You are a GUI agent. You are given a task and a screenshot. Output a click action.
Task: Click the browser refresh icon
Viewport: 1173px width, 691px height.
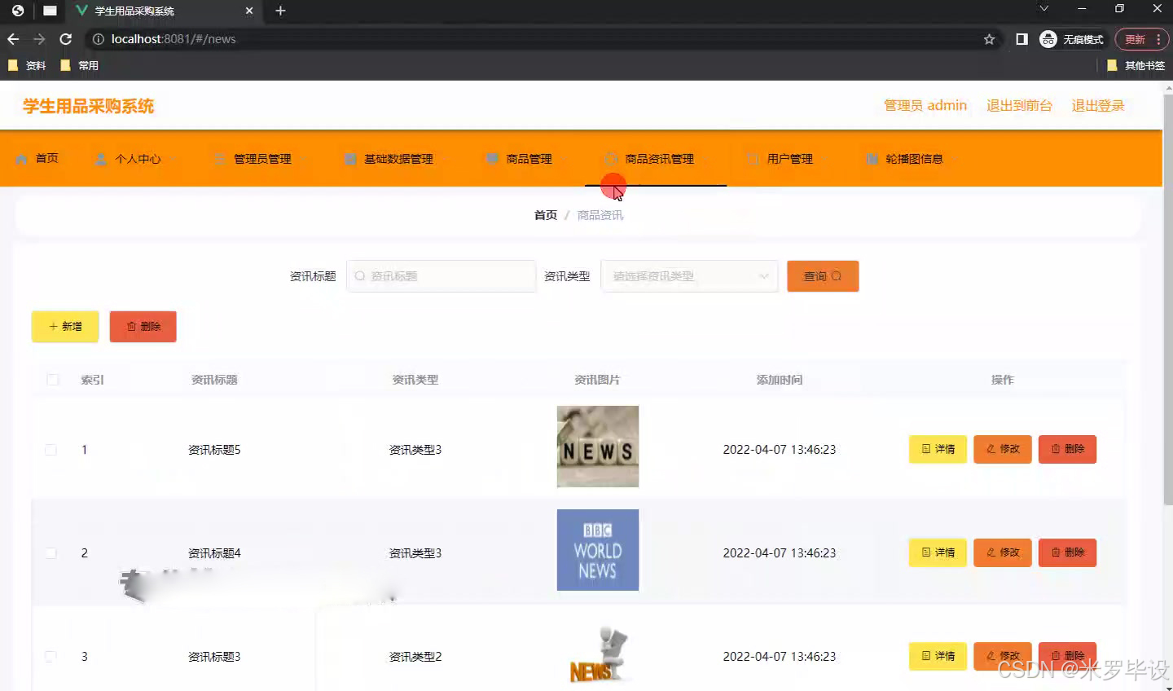point(65,38)
